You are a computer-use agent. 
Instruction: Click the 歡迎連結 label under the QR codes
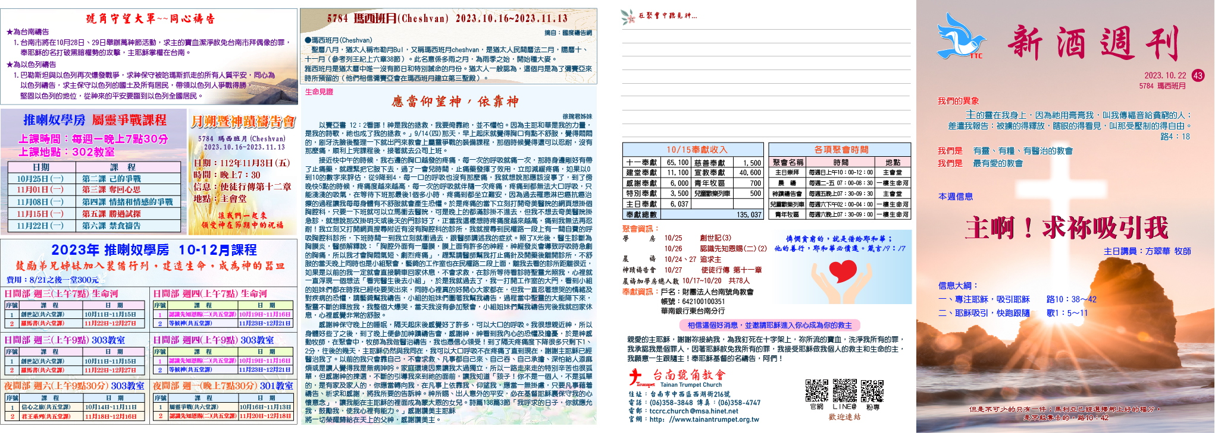(844, 417)
